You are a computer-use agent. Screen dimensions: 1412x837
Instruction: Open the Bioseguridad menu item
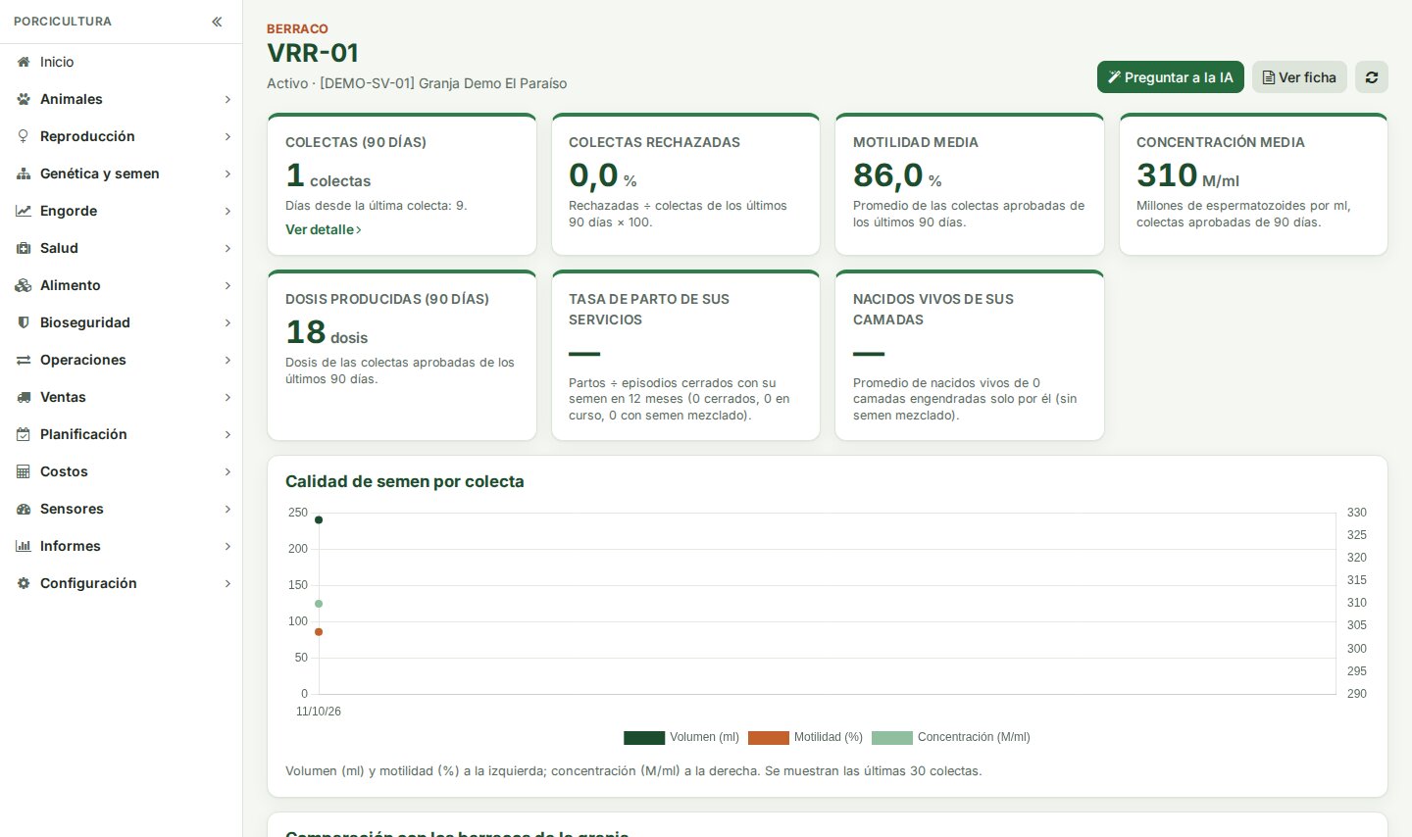point(121,322)
